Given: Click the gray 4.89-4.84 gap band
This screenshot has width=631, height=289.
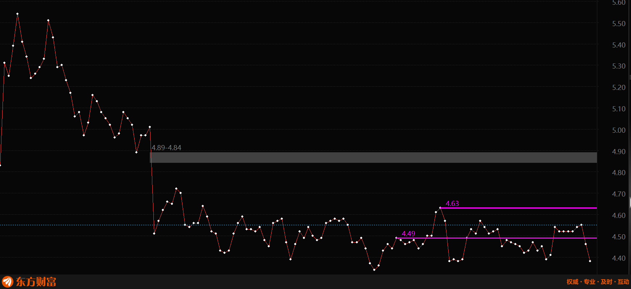Looking at the screenshot, I should (x=374, y=157).
